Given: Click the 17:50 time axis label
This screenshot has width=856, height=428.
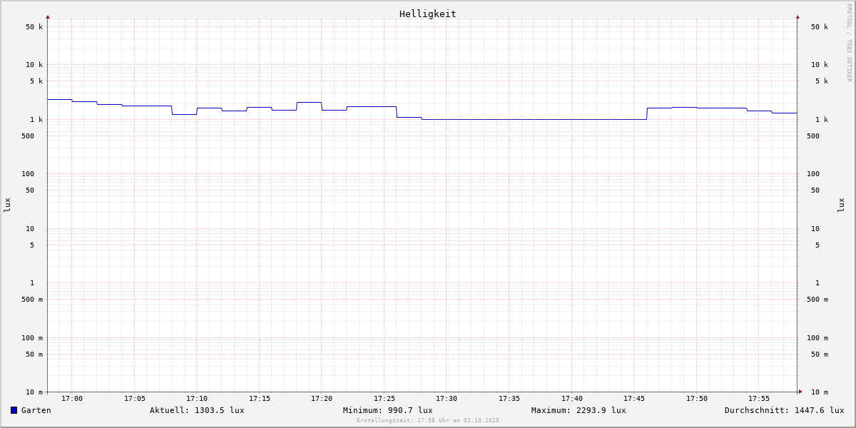Looking at the screenshot, I should point(697,399).
